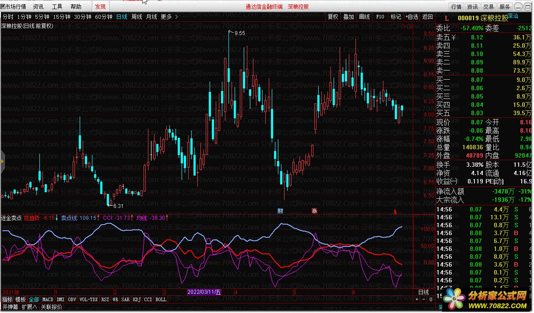Image resolution: width=534 pixels, height=313 pixels.
Task: Switch to the 30分钟 period
Action: pos(83,17)
